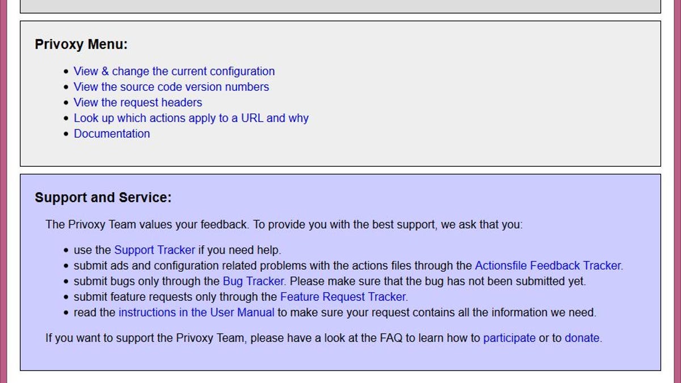Go to View the request headers
The width and height of the screenshot is (681, 383).
[x=138, y=103]
